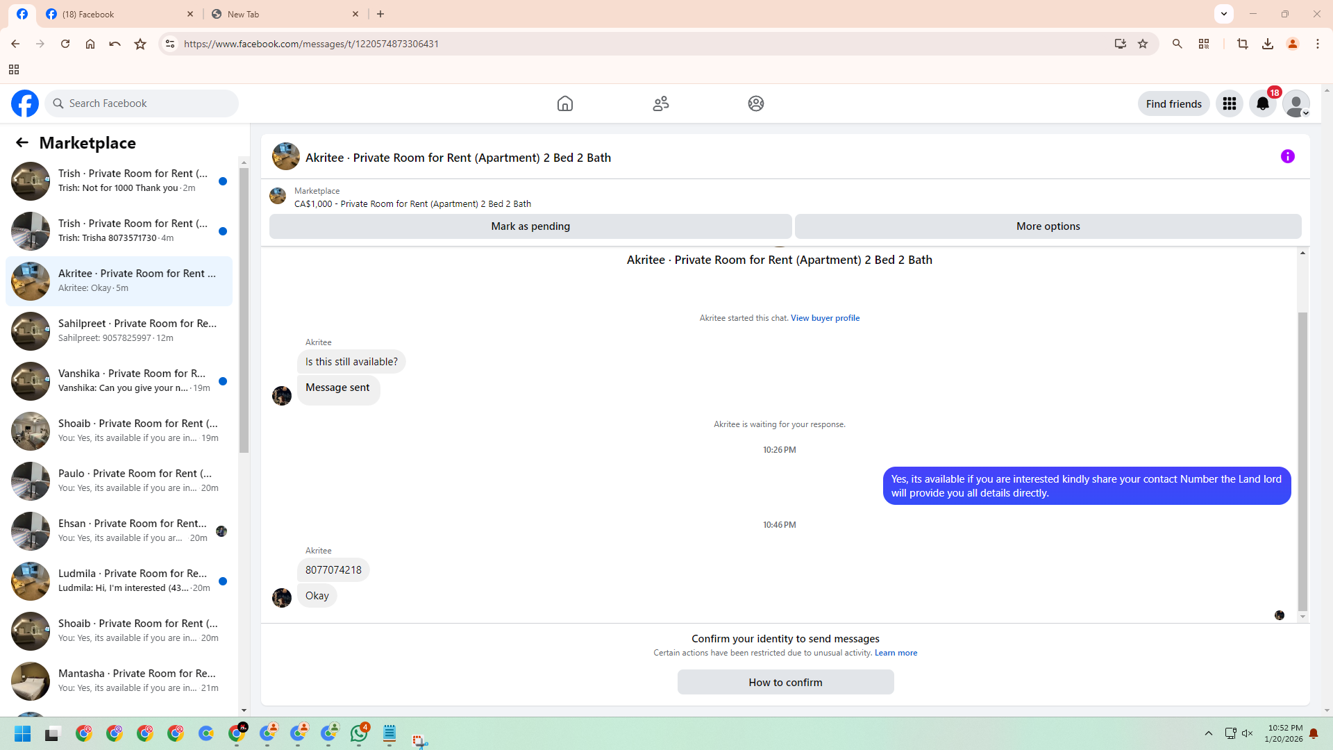1333x750 pixels.
Task: Open the Facebook menu grid icon
Action: (x=1230, y=103)
